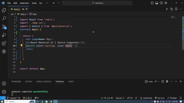
Task: Click Prettier in status bar
Action: (x=172, y=98)
